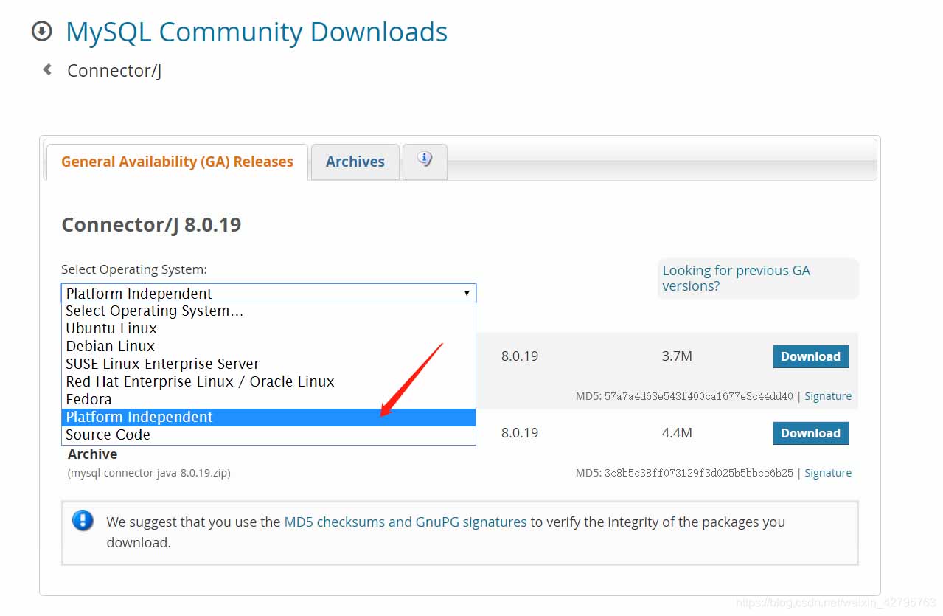The image size is (943, 616).
Task: Click the back arrow next to Connector/J
Action: coord(47,70)
